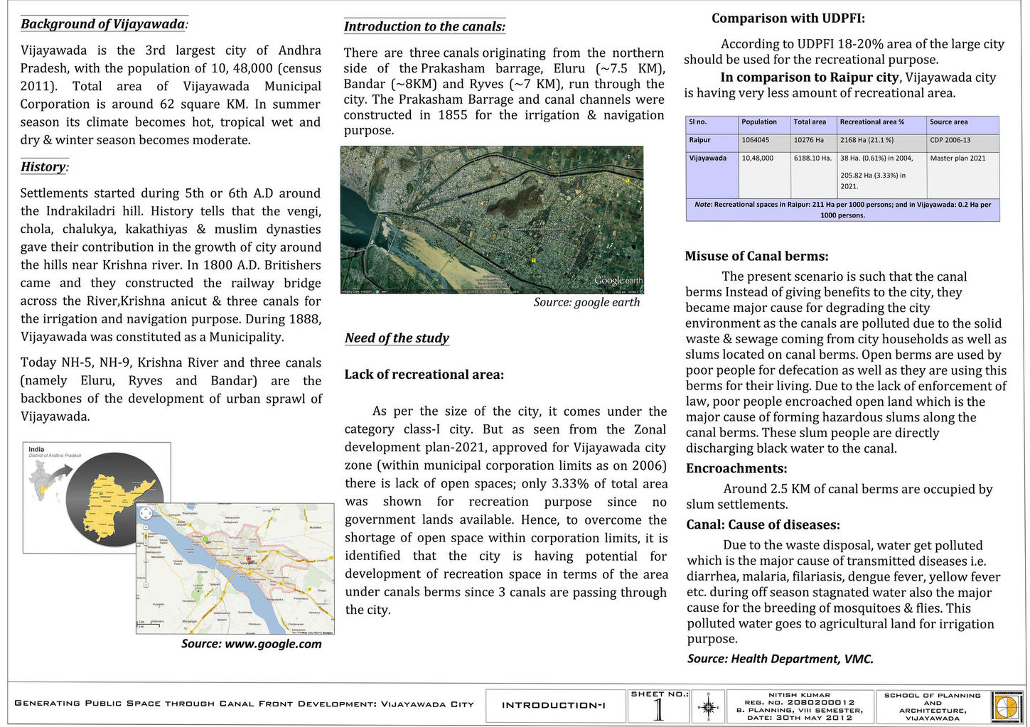Click 'B. PLANNING, VIII SEMESTER' text
Screen dimensions: 1030x727
click(x=800, y=710)
